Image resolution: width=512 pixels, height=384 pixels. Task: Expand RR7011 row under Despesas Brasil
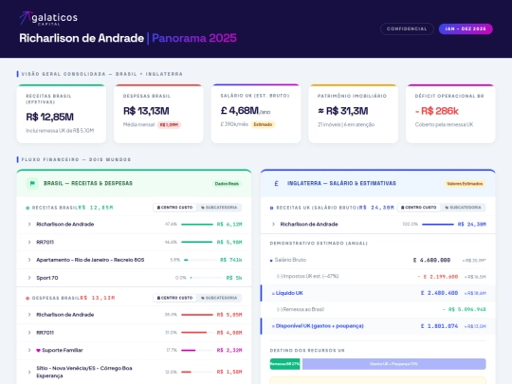pyautogui.click(x=134, y=333)
